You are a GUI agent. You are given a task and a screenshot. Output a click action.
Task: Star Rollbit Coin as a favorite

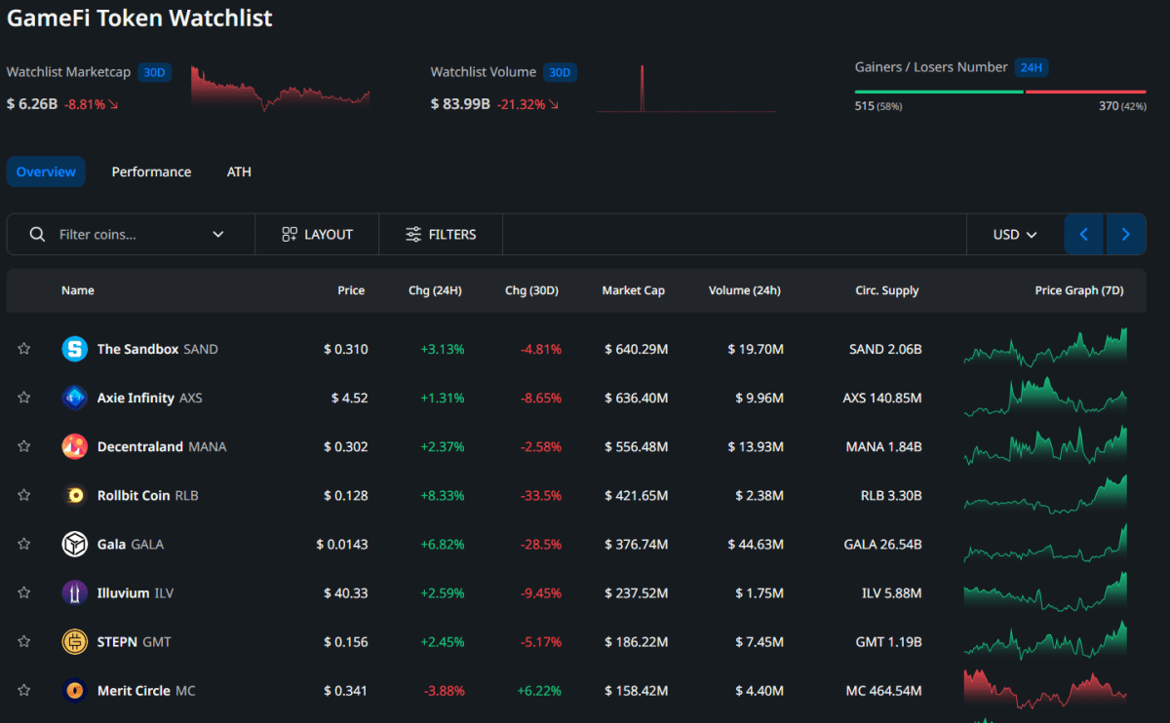tap(24, 495)
